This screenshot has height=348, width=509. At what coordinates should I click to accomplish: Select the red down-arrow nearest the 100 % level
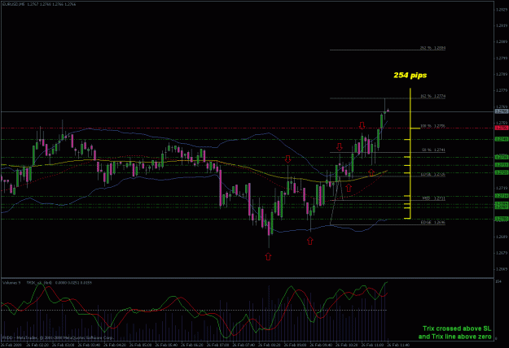pyautogui.click(x=362, y=125)
